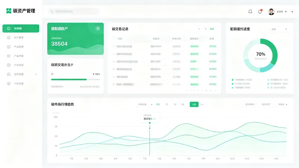
Task: Click the 70% label in the donut chart
Action: pyautogui.click(x=261, y=54)
